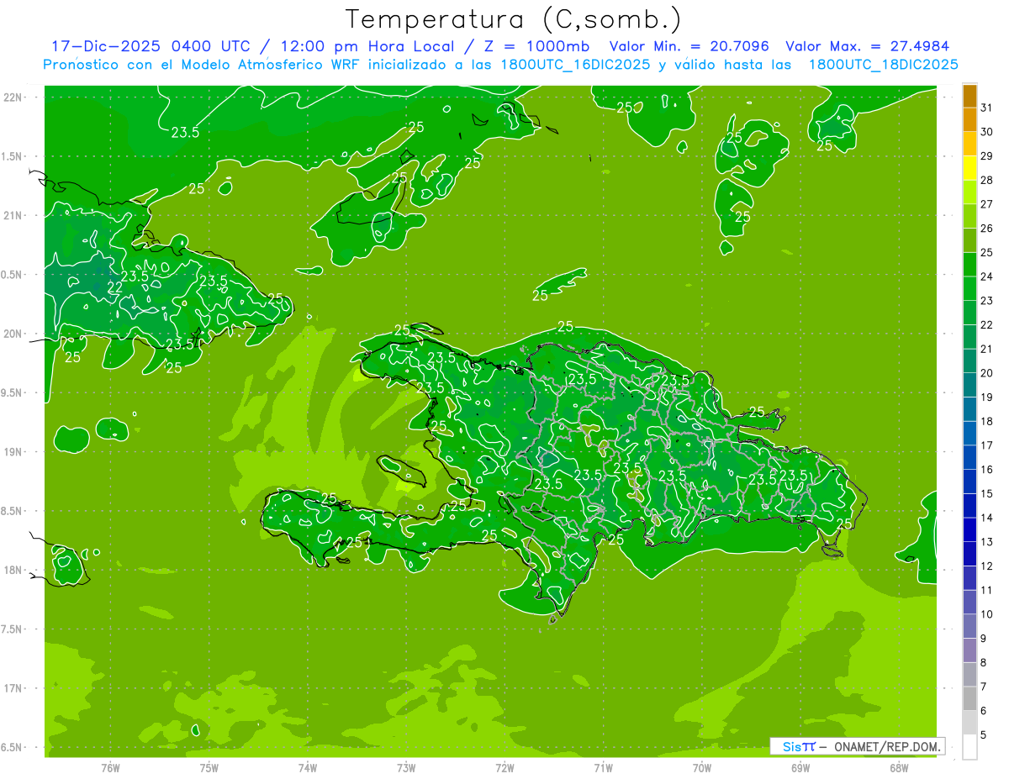
Task: Click the longitude label "70W"
Action: click(x=701, y=768)
